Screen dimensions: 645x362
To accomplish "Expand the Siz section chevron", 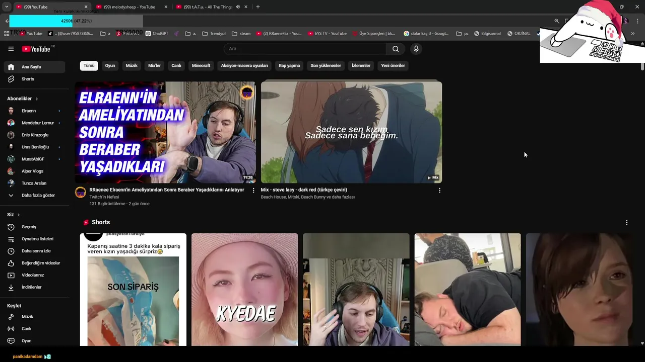I will point(19,215).
